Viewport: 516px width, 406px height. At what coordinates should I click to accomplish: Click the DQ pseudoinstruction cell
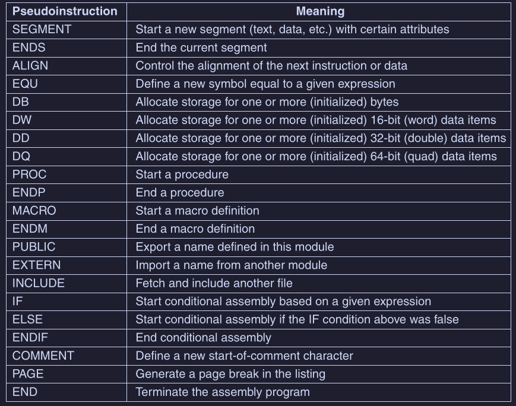coord(21,157)
